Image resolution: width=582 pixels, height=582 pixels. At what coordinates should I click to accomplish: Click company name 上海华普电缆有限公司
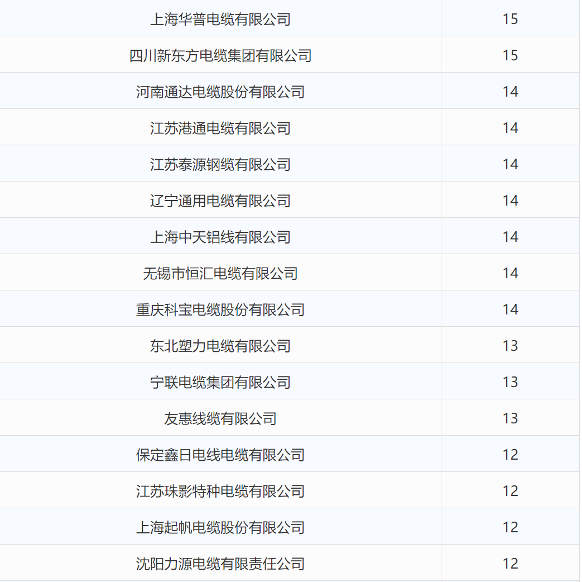[220, 20]
